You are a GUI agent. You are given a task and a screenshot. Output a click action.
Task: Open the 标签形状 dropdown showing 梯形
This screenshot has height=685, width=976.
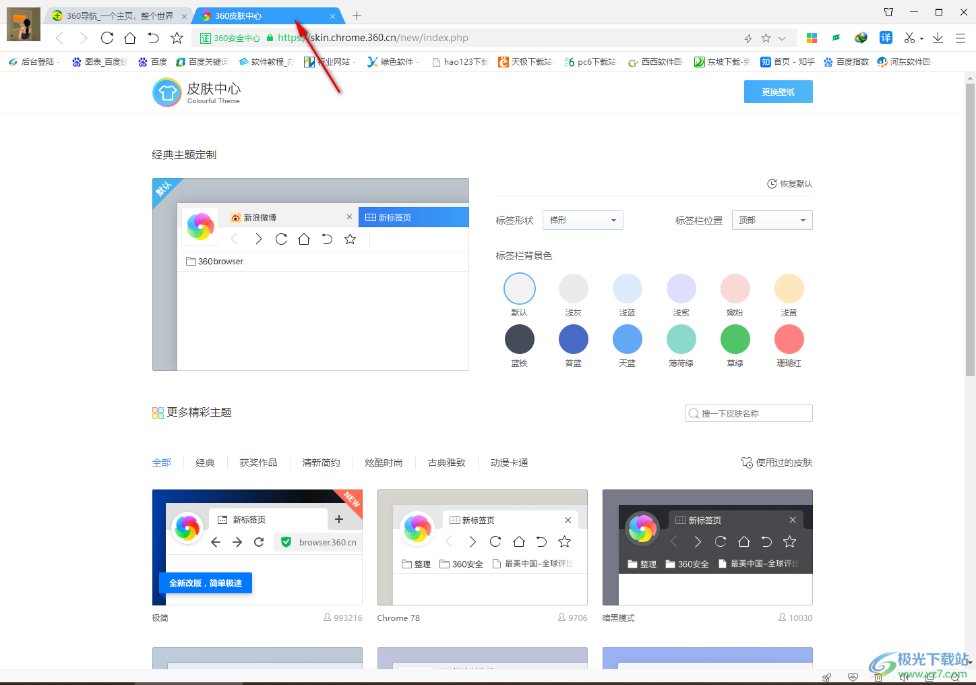click(582, 220)
